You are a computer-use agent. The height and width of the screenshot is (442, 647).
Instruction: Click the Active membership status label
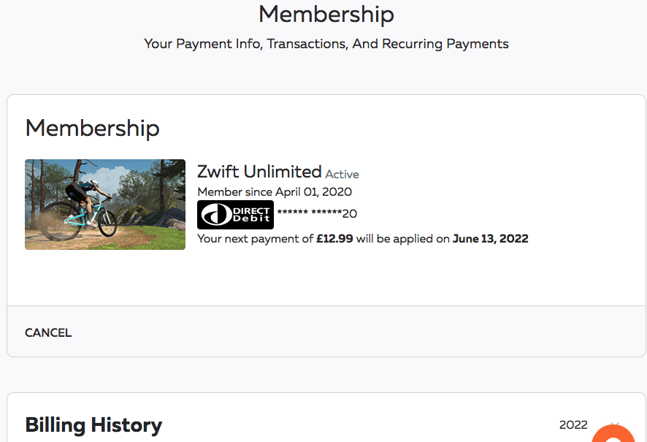point(342,174)
